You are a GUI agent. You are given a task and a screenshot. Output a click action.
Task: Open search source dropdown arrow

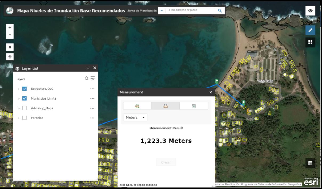[162, 11]
